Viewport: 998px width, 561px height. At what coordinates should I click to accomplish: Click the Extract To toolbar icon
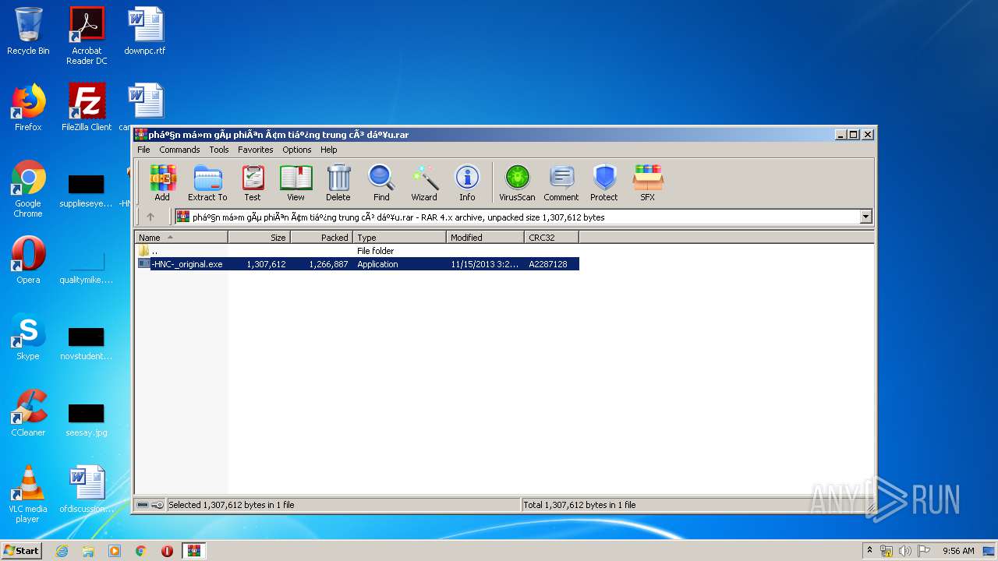click(207, 183)
